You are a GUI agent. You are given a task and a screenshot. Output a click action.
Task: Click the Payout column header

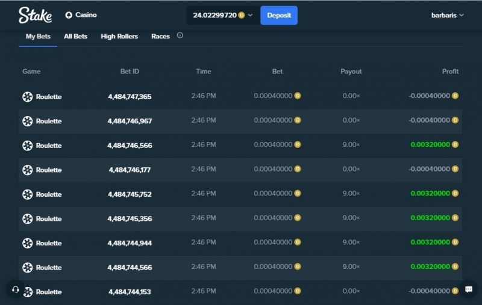click(351, 72)
